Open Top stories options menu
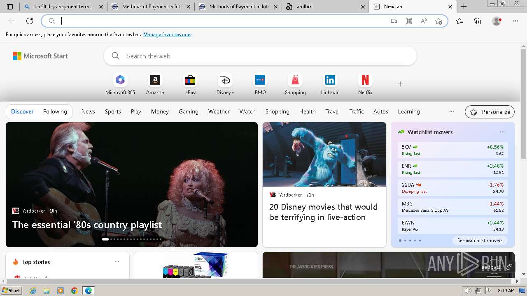527x296 pixels. (117, 262)
